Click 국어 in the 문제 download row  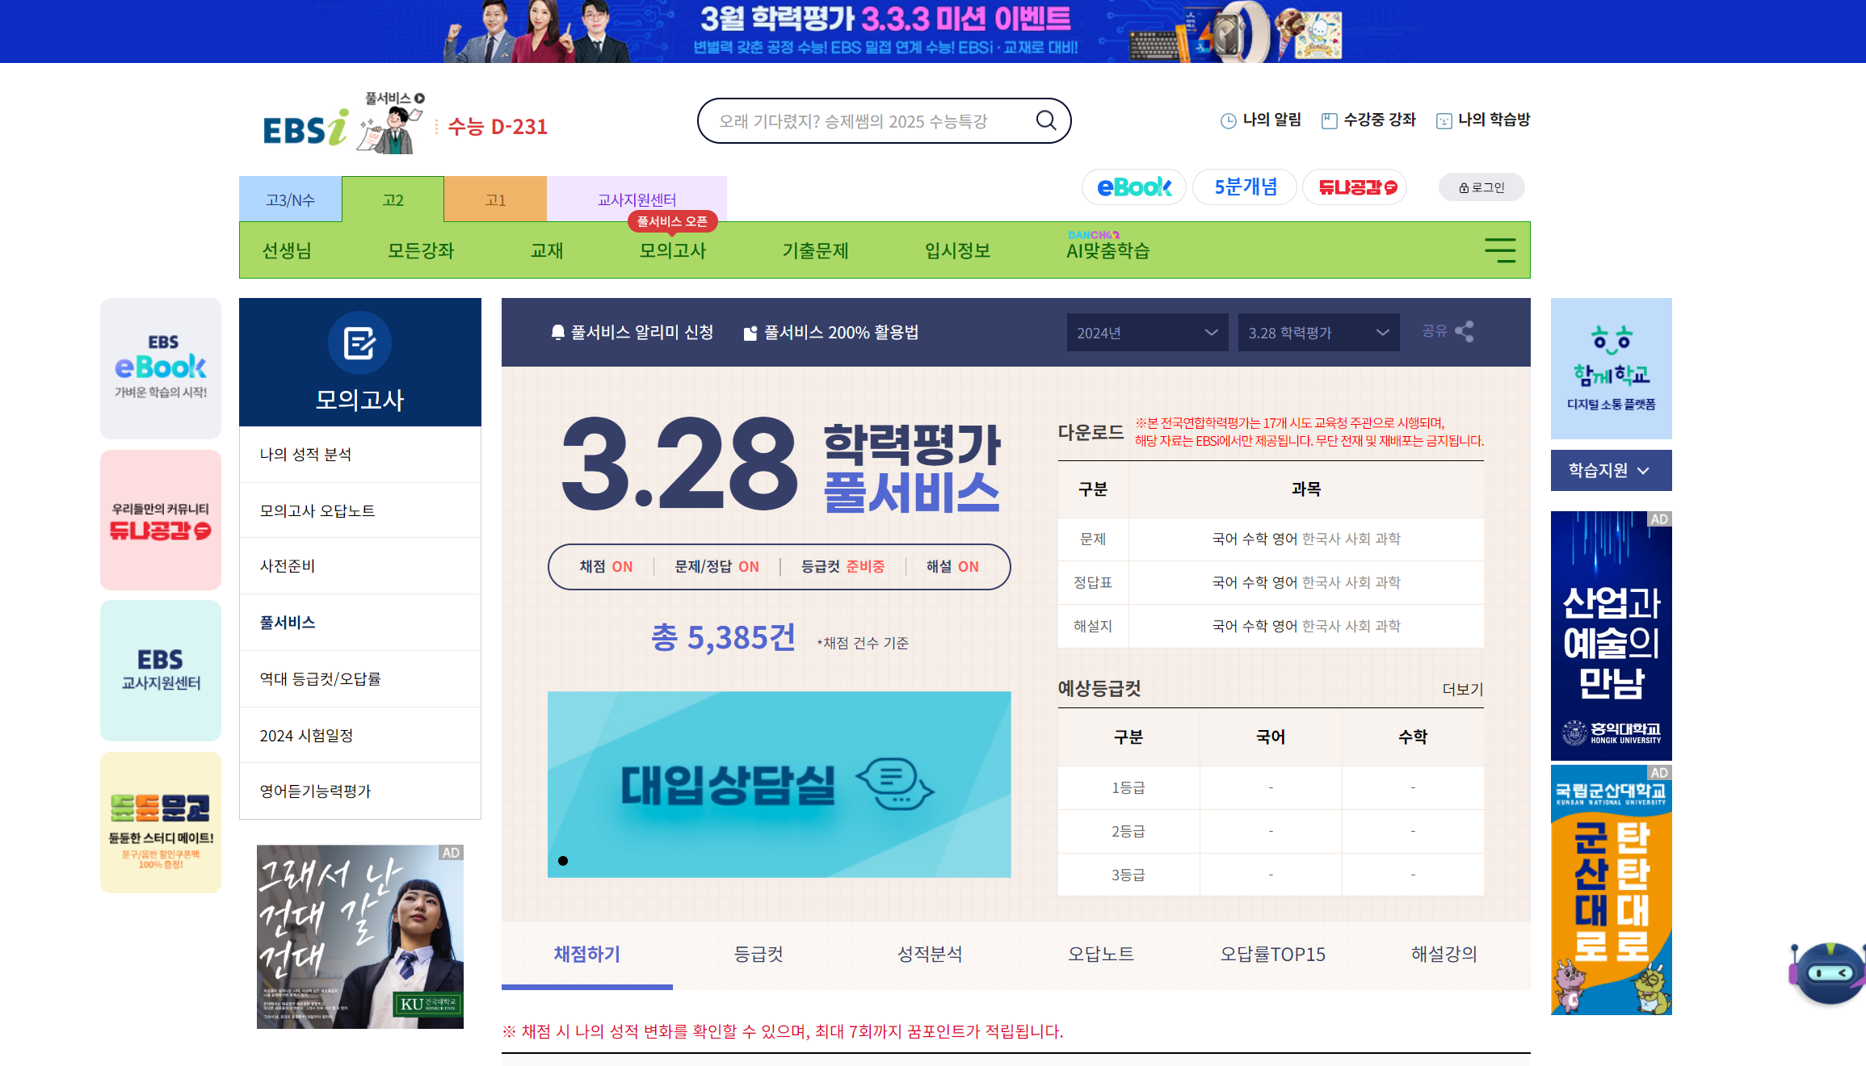(x=1225, y=539)
